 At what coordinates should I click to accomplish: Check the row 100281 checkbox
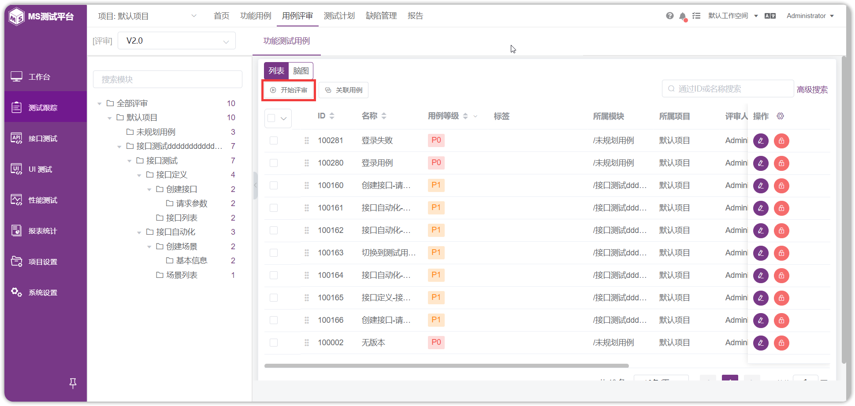[274, 140]
